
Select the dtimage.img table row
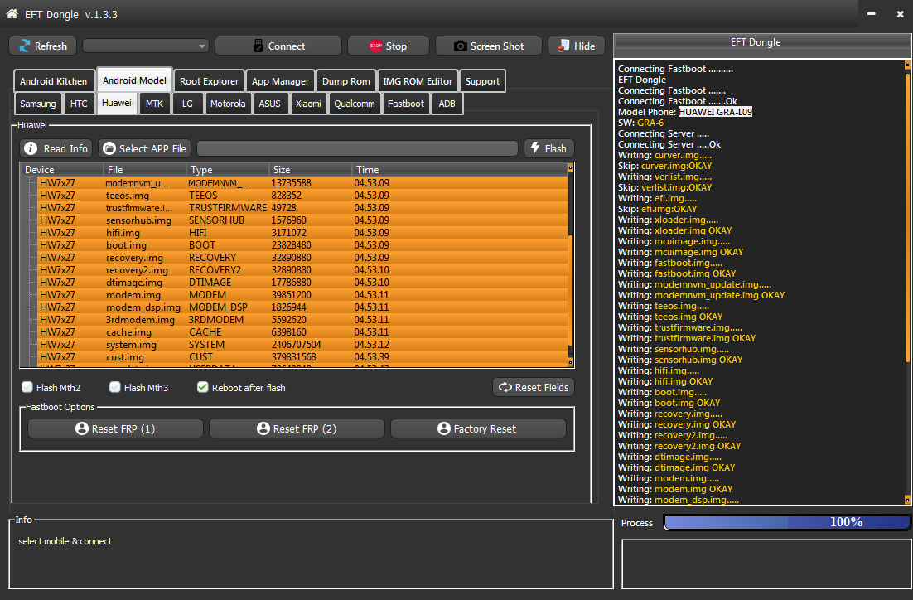(302, 283)
